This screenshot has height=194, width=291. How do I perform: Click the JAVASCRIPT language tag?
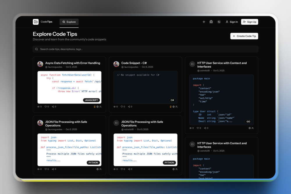click(91, 100)
